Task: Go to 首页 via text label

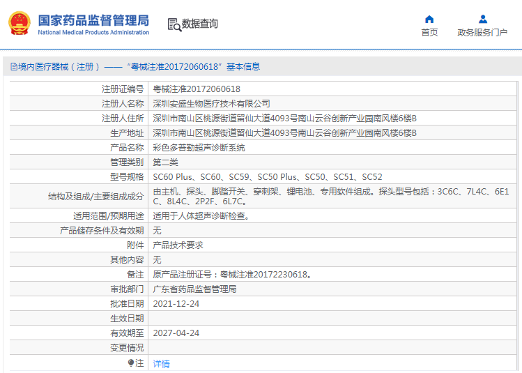Action: [429, 33]
